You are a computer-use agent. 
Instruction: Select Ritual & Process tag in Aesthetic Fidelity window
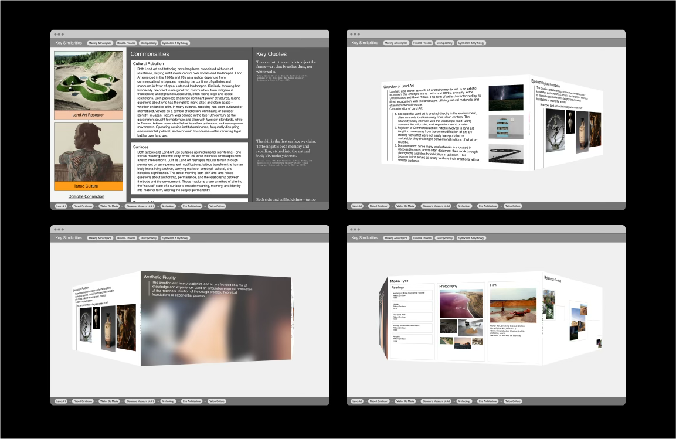click(x=127, y=238)
